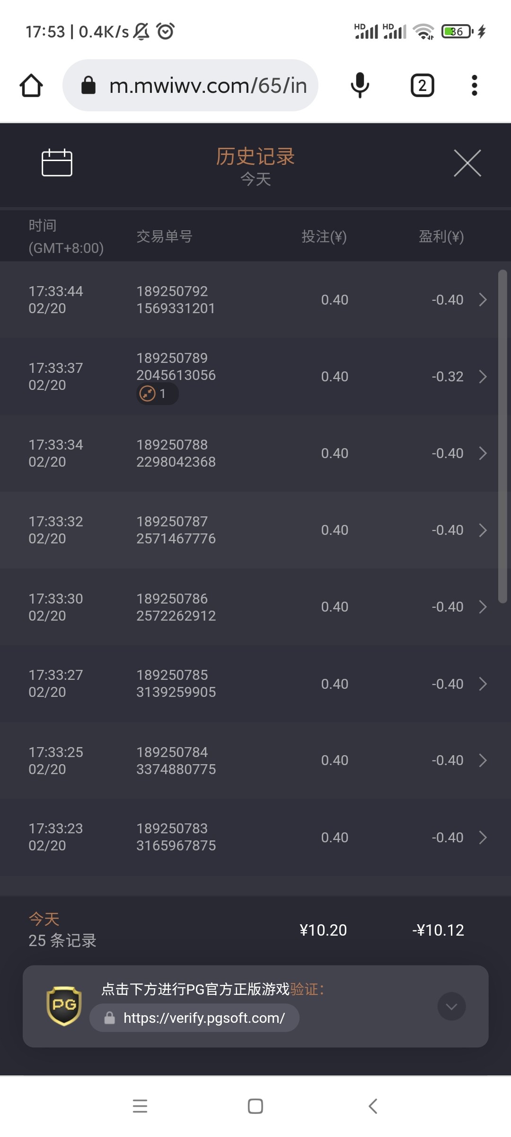This screenshot has height=1137, width=511.
Task: Expand details for the 17:33:44 record
Action: pos(483,300)
